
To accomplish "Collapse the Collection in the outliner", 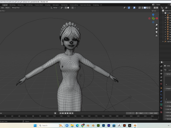I will tap(163, 13).
